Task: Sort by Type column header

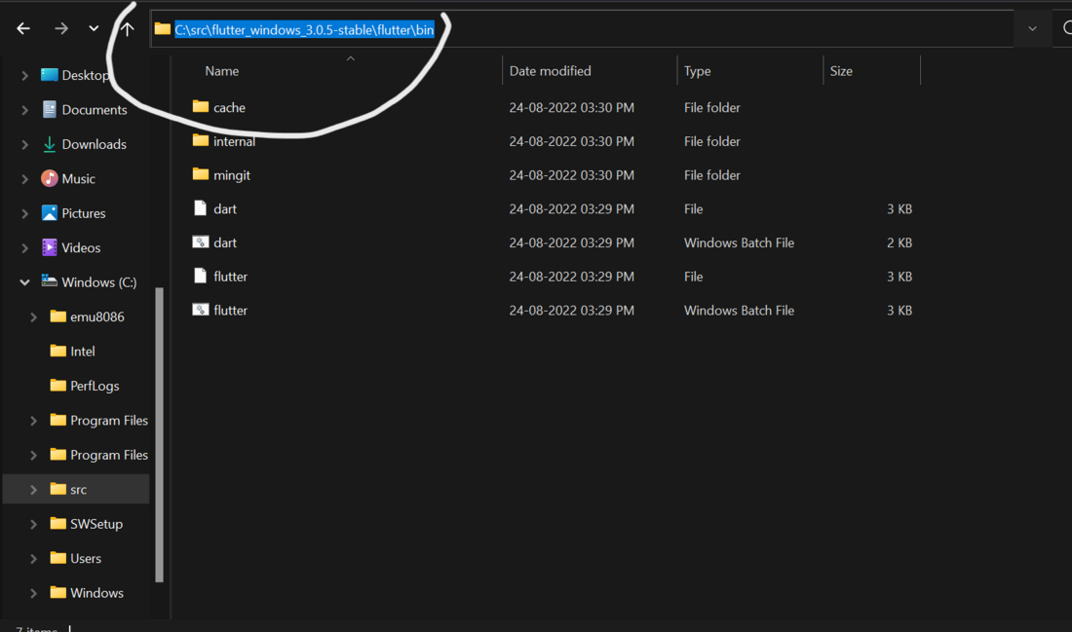Action: click(x=698, y=71)
